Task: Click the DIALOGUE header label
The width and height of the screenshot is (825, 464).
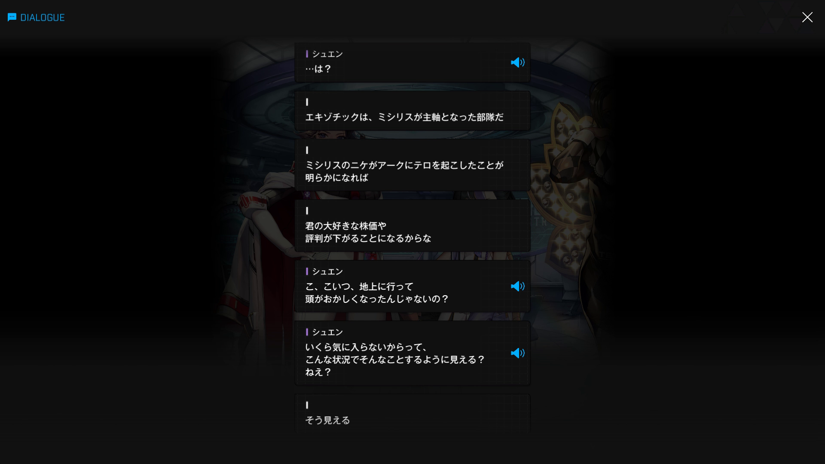Action: 43,18
